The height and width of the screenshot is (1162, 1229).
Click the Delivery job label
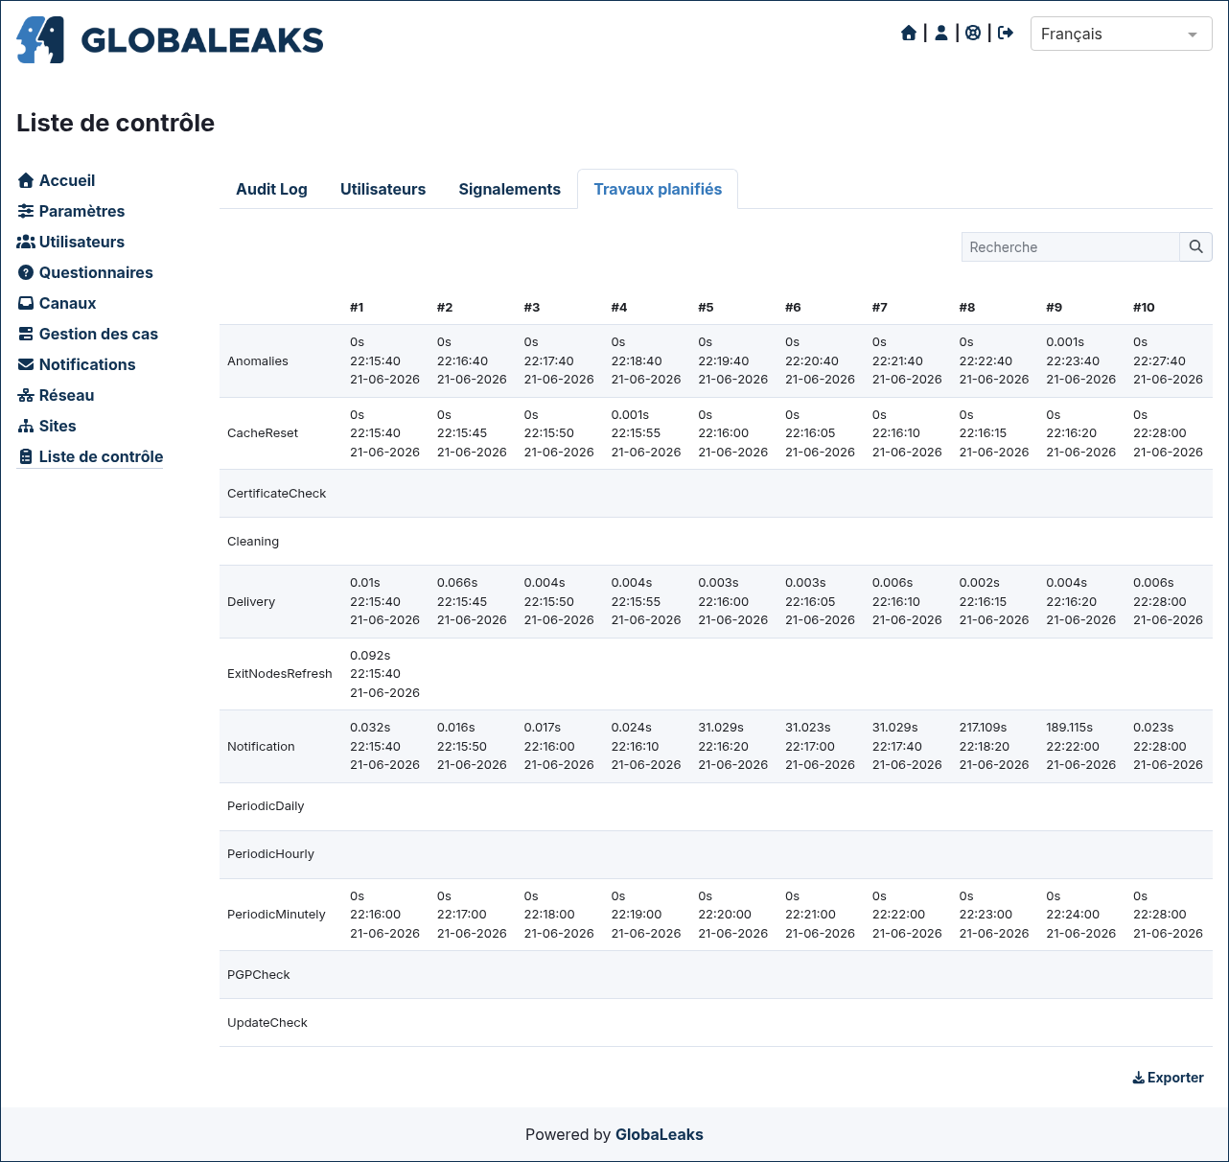coord(251,602)
